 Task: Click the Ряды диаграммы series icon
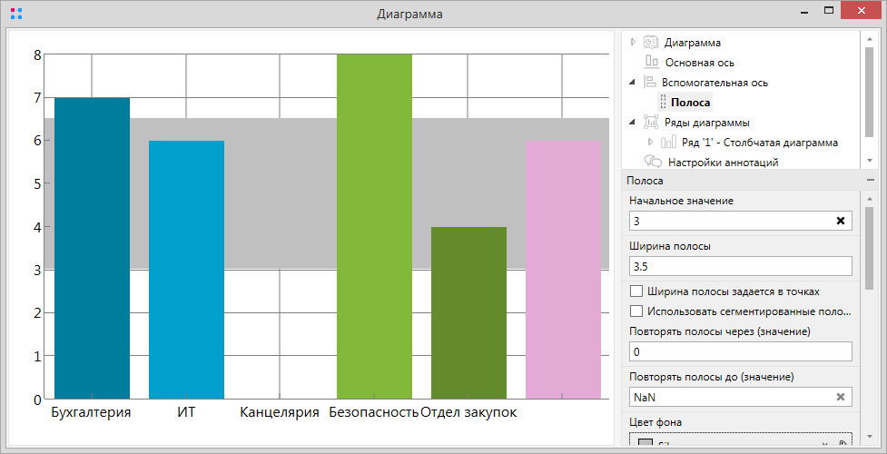tap(649, 123)
